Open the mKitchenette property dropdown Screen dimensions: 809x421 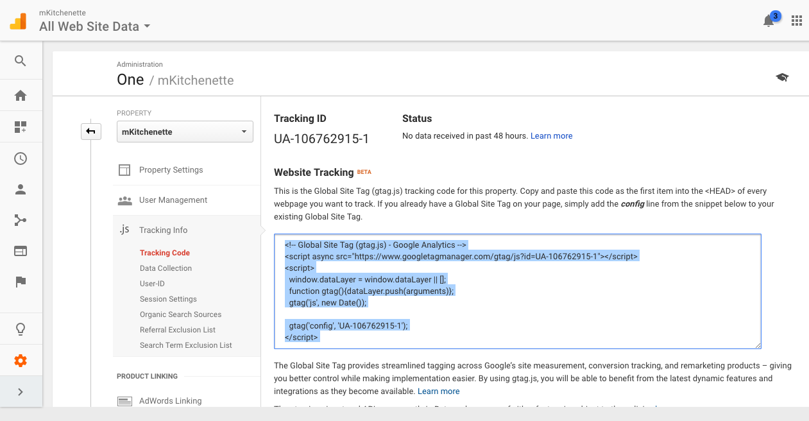pyautogui.click(x=185, y=132)
